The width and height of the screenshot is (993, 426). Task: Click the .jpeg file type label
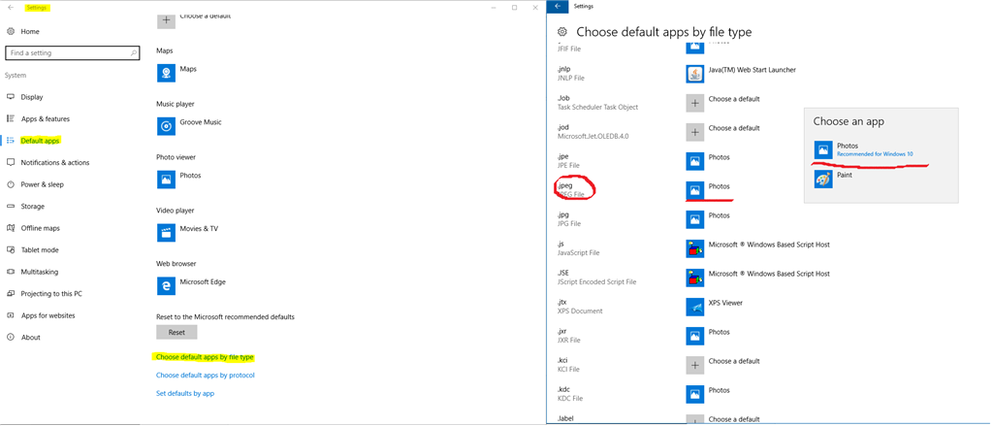(x=564, y=185)
